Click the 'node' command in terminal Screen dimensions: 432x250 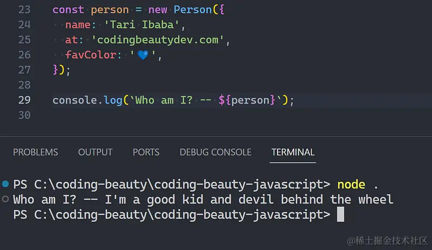click(x=352, y=184)
